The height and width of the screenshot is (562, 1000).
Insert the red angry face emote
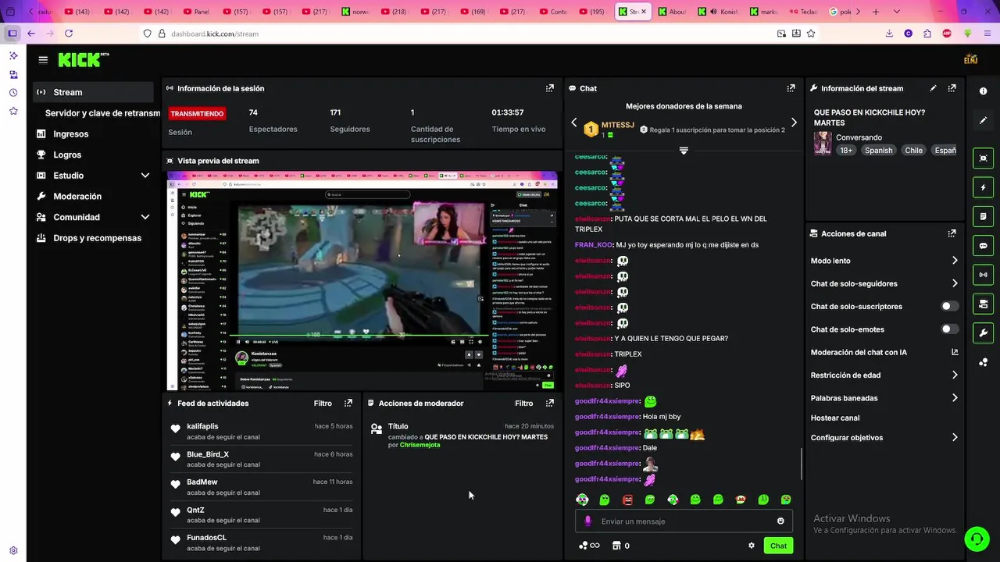coord(627,500)
